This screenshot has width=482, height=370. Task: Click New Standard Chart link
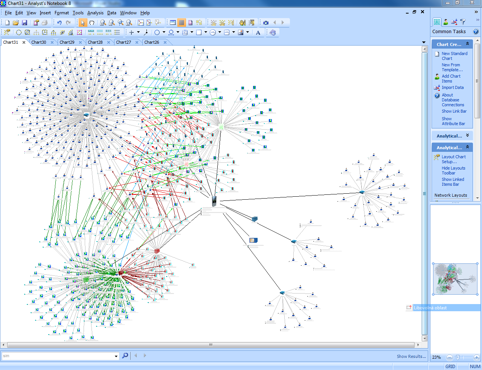pyautogui.click(x=455, y=56)
